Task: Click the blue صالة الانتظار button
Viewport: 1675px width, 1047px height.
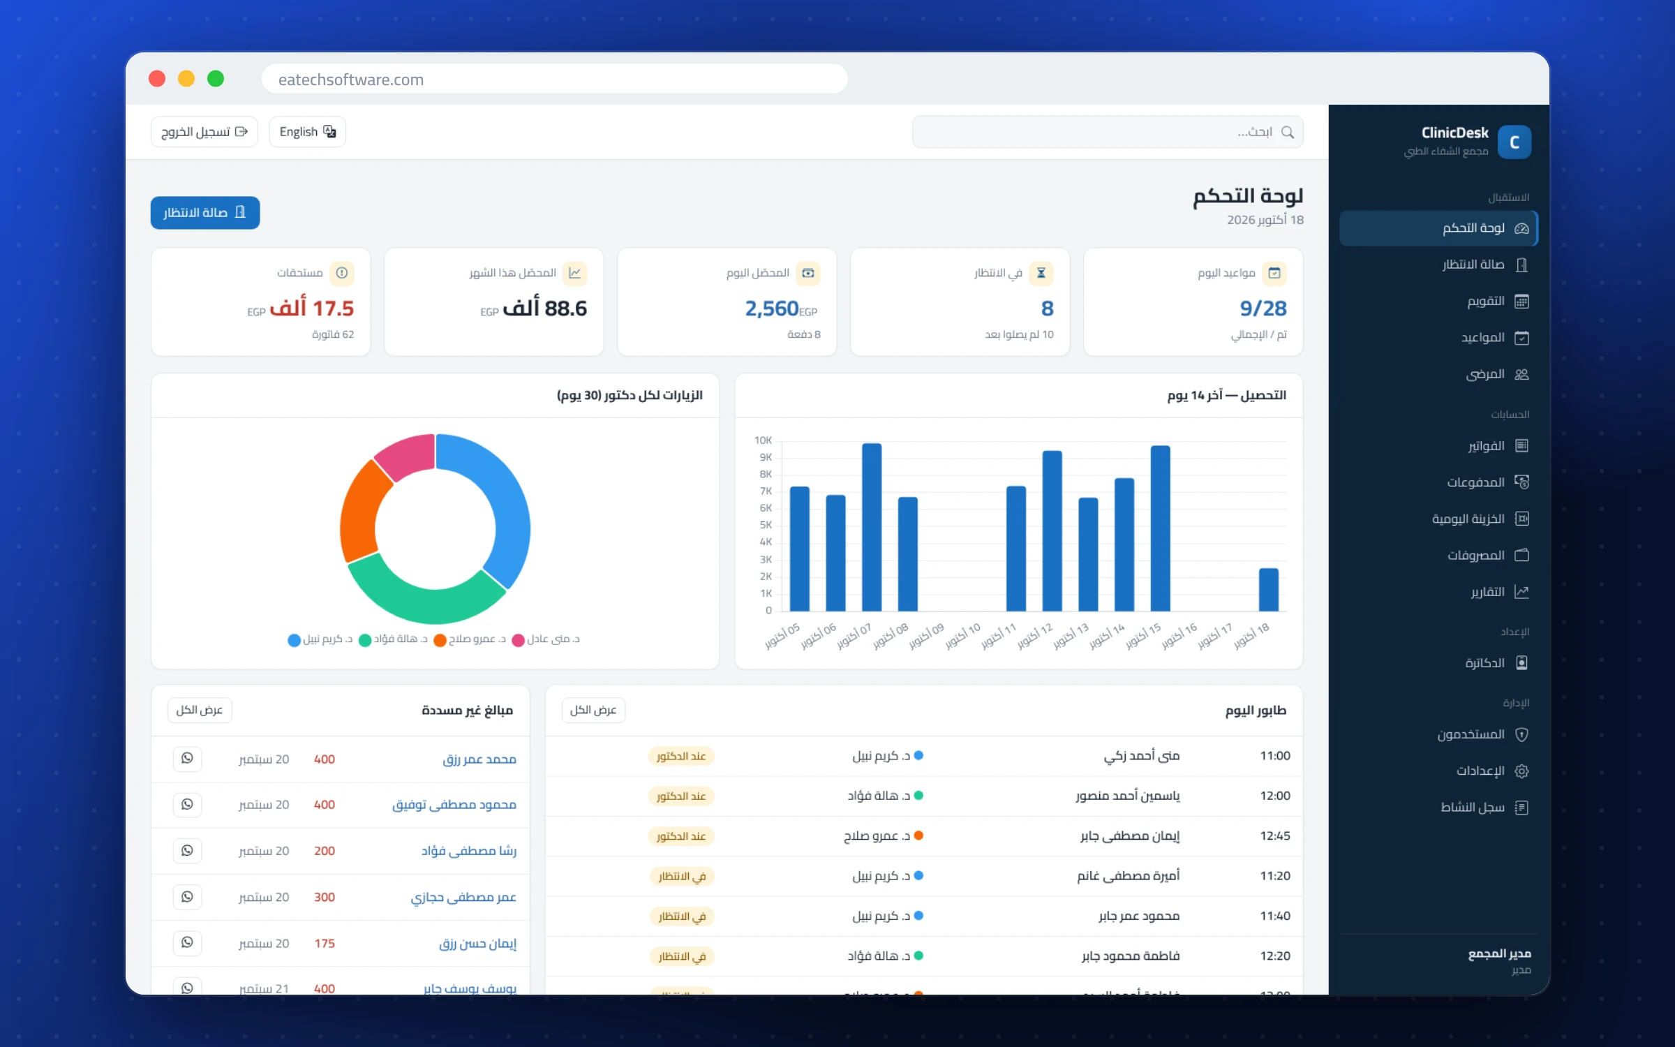Action: tap(204, 212)
